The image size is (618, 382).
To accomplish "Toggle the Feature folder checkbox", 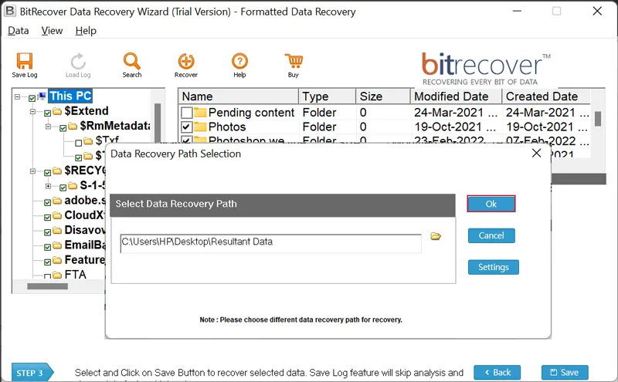I will (x=47, y=262).
